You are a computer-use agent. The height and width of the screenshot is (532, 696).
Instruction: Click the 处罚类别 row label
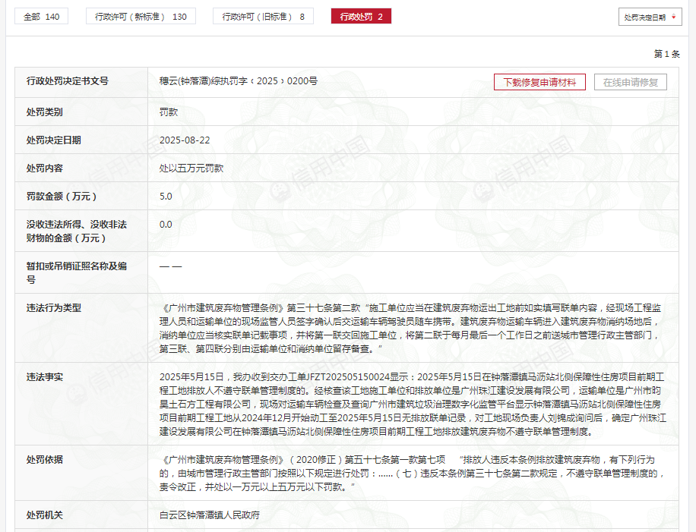[45, 112]
